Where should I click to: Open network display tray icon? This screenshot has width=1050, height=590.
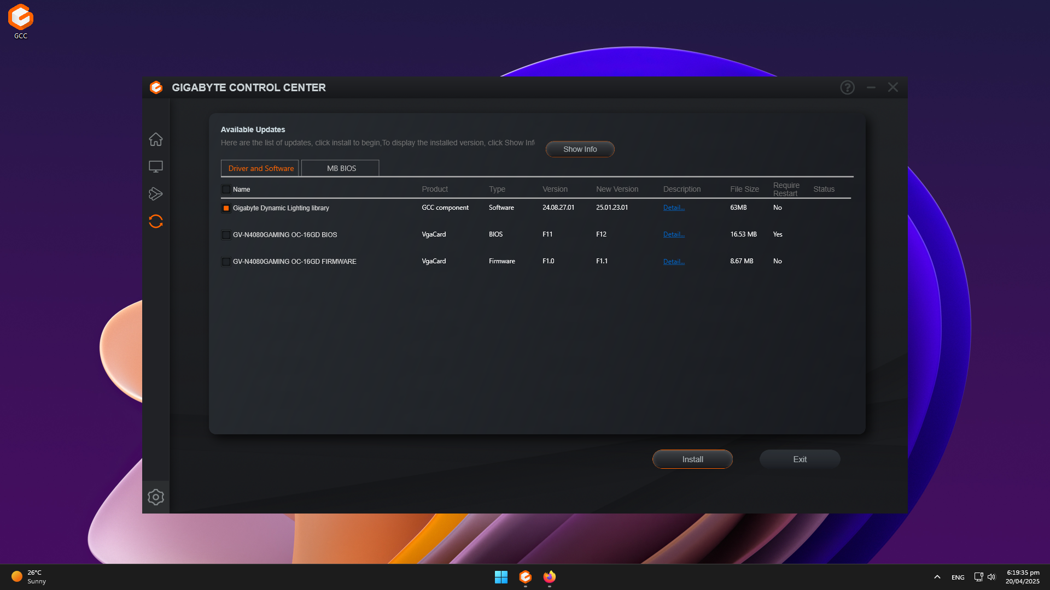[x=978, y=577]
